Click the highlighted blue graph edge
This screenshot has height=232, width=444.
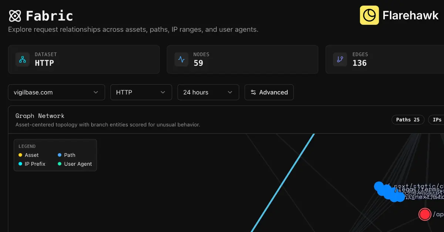283,183
